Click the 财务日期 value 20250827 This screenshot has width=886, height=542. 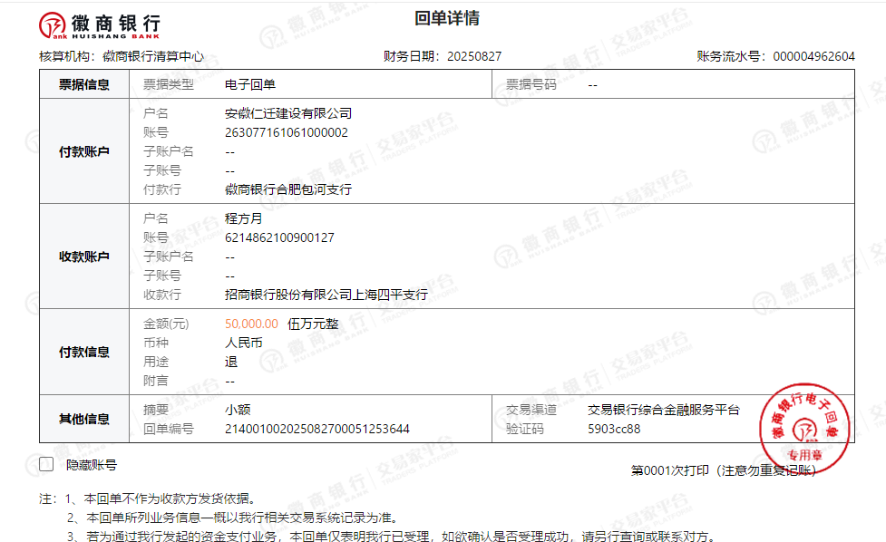[x=474, y=56]
